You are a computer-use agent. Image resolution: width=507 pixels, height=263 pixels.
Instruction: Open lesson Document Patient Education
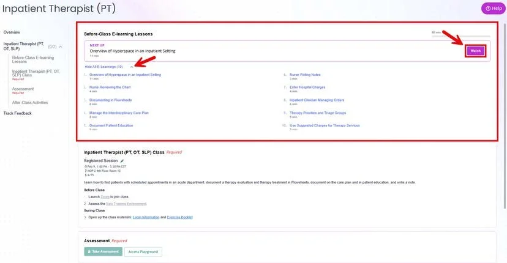tap(111, 125)
